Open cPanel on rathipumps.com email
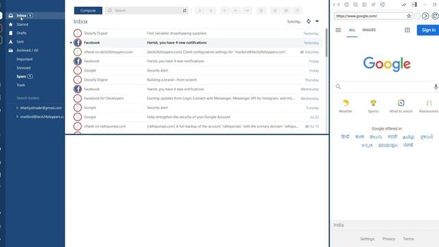The image size is (439, 247). tap(196, 126)
